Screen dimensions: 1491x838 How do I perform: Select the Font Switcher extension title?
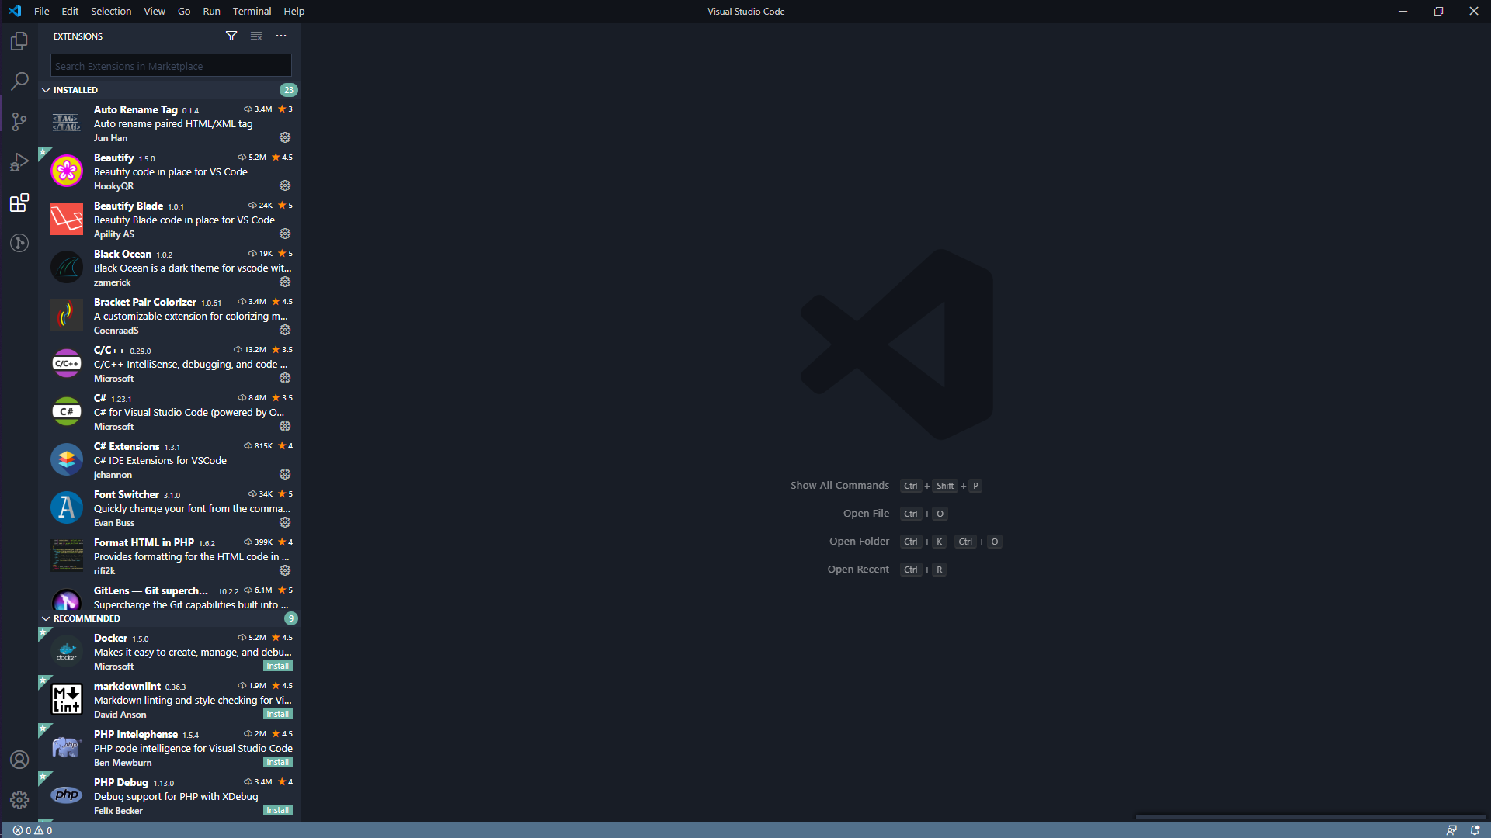[126, 494]
